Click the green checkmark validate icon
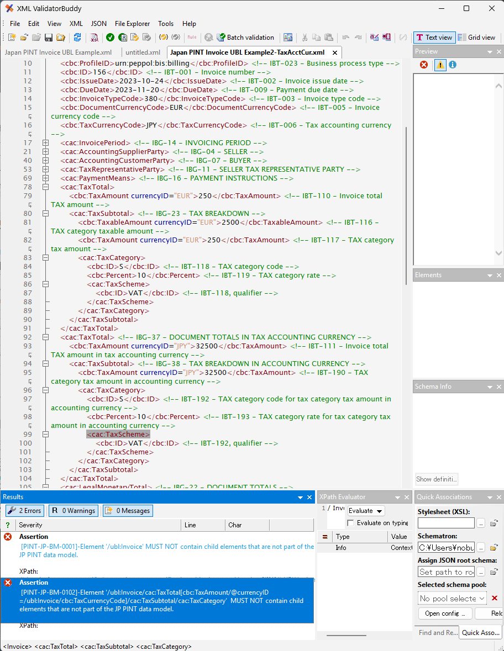Viewport: 504px width, 651px height. pos(110,38)
